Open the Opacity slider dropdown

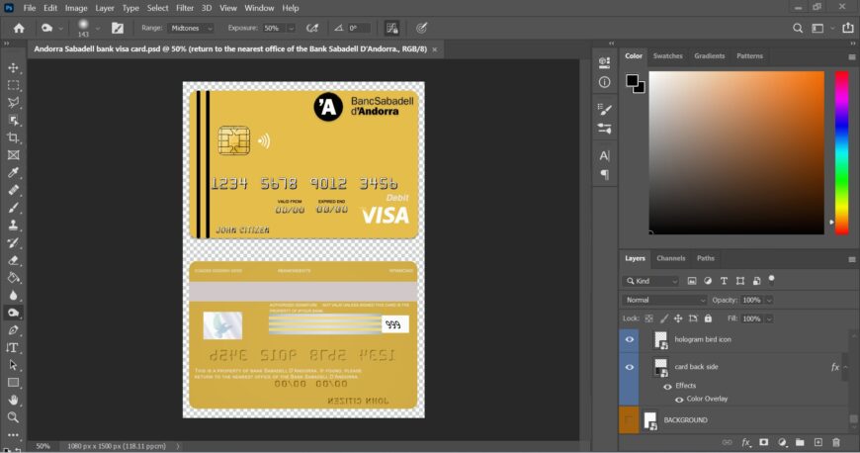point(769,300)
